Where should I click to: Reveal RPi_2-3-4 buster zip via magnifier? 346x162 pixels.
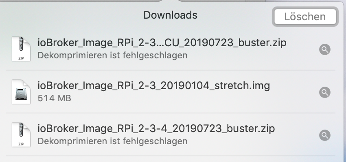coord(325,135)
